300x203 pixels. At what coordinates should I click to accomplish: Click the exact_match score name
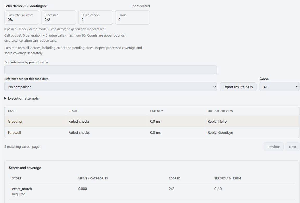click(22, 189)
